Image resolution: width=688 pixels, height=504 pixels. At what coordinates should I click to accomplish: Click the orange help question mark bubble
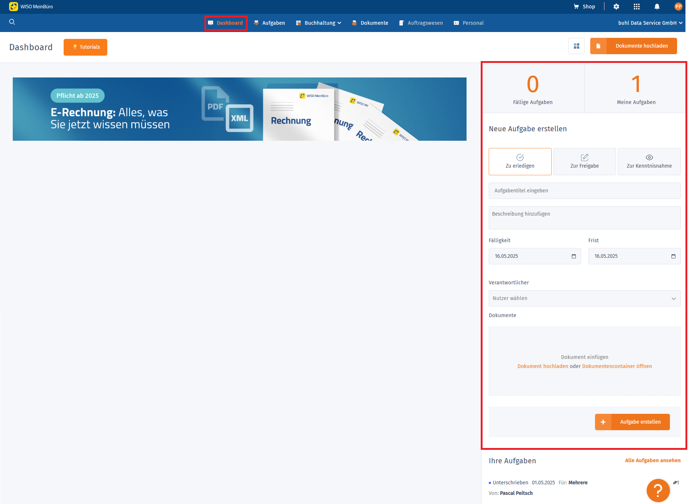click(658, 490)
